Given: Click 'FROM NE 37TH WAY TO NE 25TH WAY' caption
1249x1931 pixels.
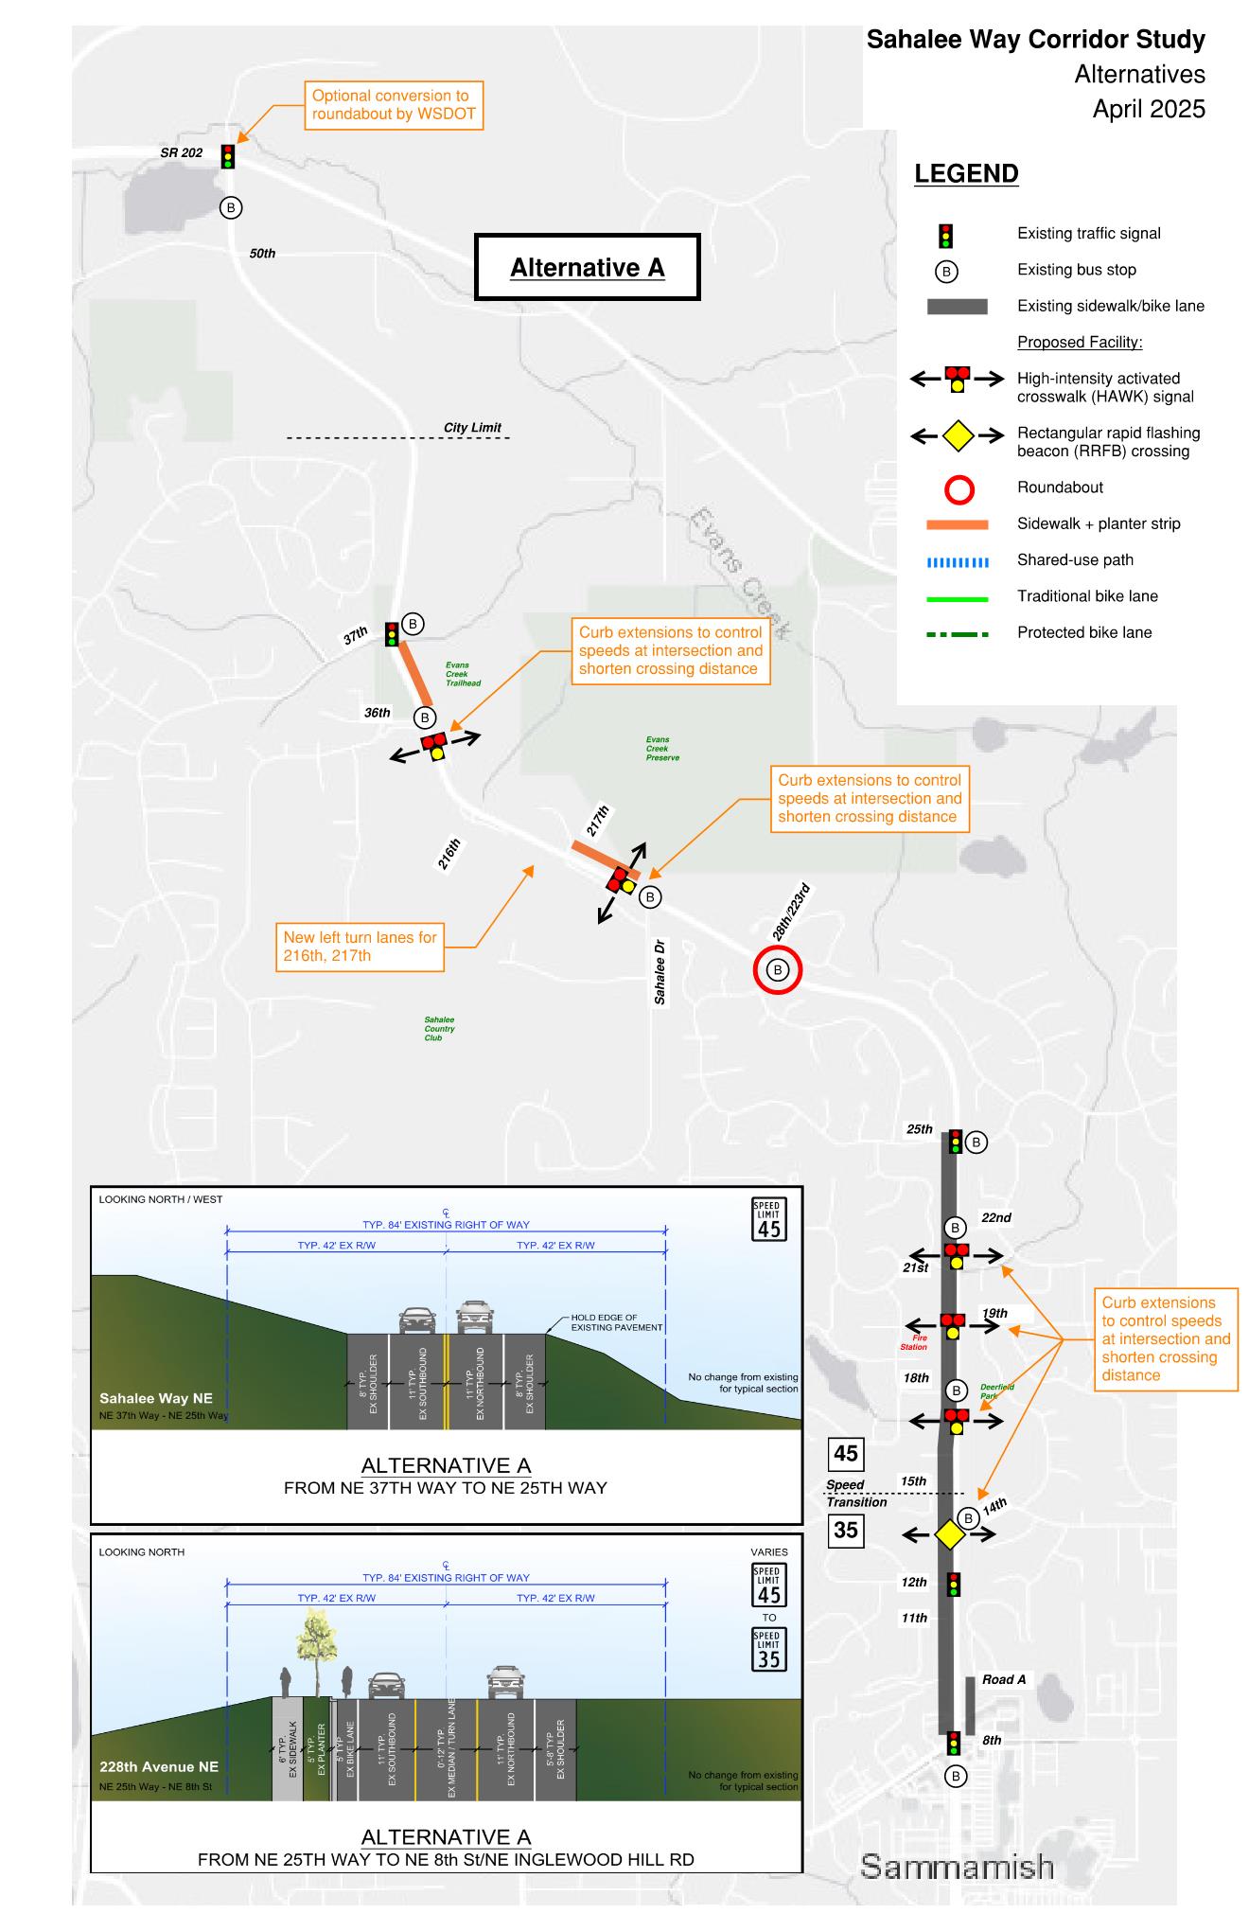Looking at the screenshot, I should coord(446,1488).
